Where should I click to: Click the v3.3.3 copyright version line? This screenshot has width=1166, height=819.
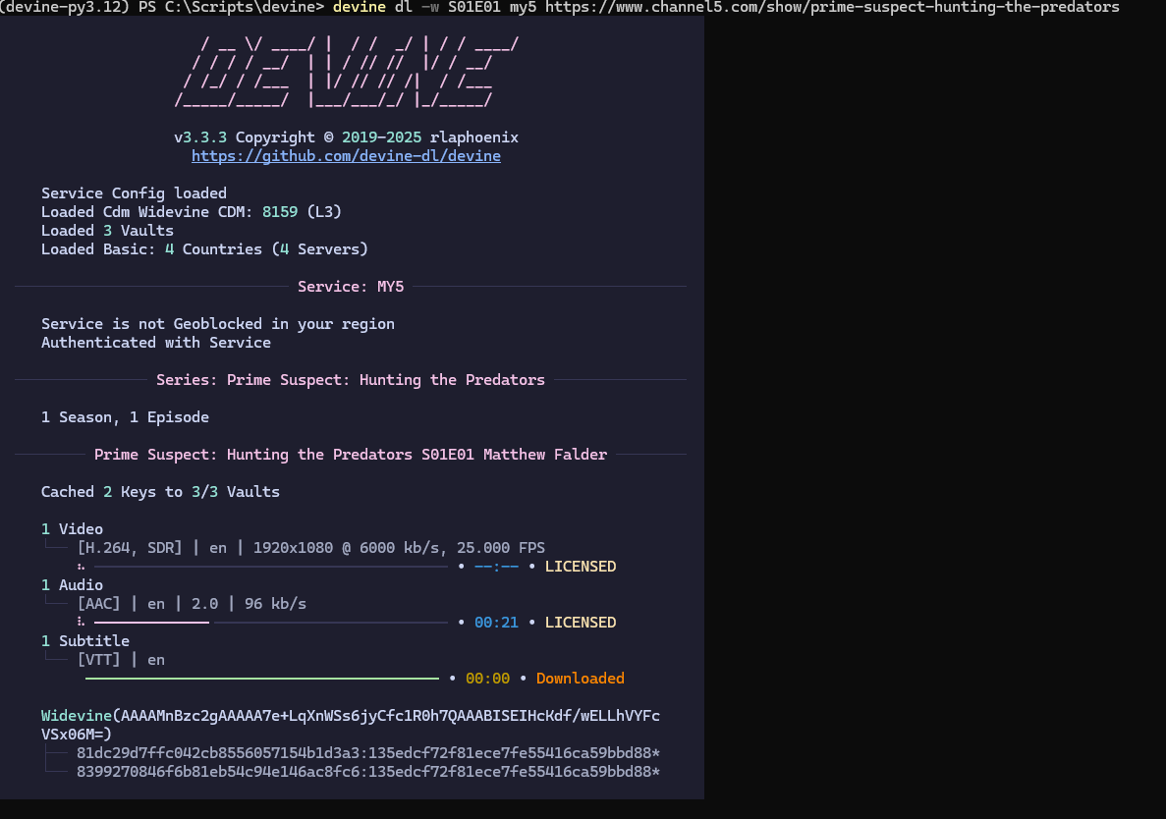click(x=346, y=137)
